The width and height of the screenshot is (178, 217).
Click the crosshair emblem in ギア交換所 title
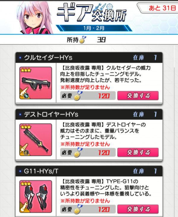(109, 7)
